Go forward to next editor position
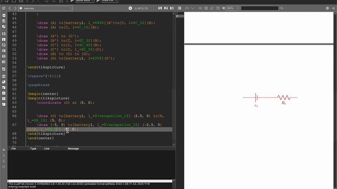The width and height of the screenshot is (337, 189). pos(15,8)
